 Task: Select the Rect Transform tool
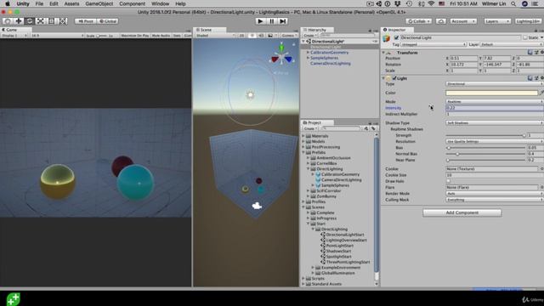(52, 21)
